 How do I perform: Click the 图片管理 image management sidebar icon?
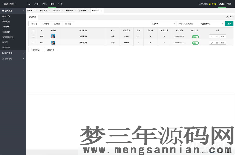click(x=4, y=53)
